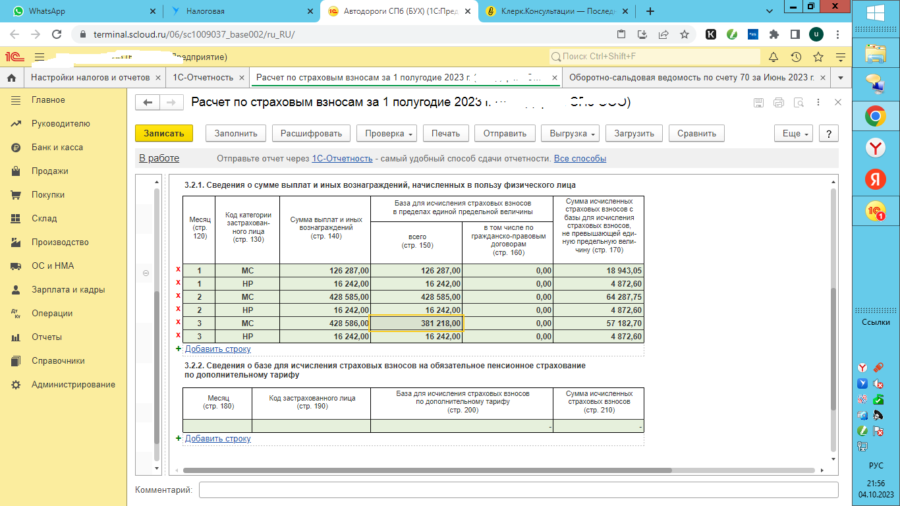Open the Выгрузка dropdown button
The height and width of the screenshot is (506, 900).
pos(570,133)
